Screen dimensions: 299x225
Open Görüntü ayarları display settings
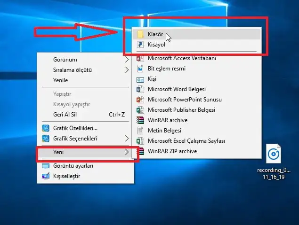(85, 166)
